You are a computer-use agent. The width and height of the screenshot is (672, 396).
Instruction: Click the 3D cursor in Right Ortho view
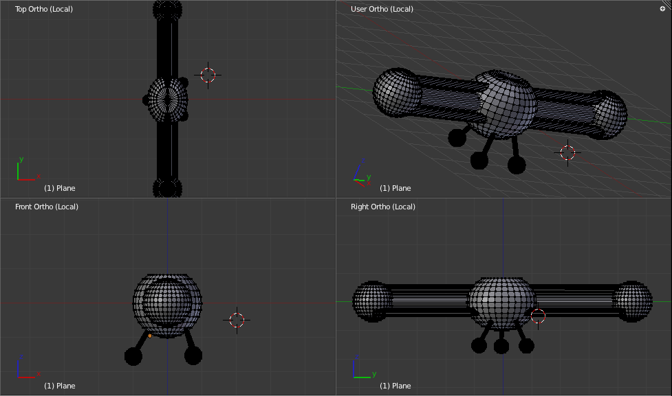click(538, 316)
